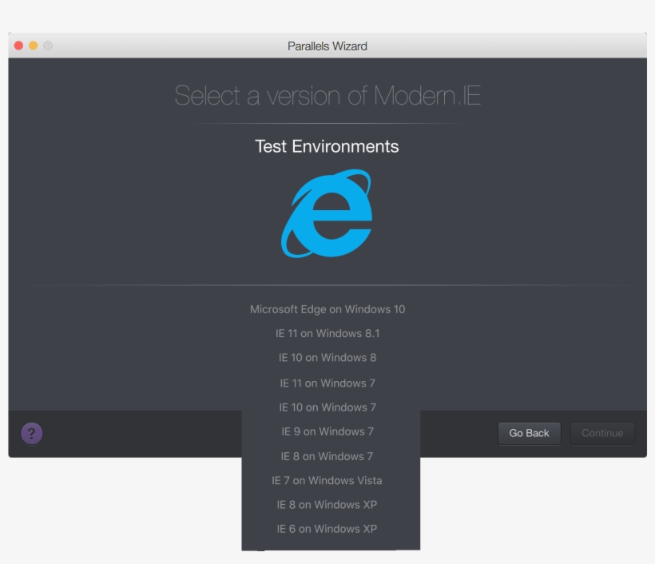Select Microsoft Edge on Windows 10

[327, 309]
